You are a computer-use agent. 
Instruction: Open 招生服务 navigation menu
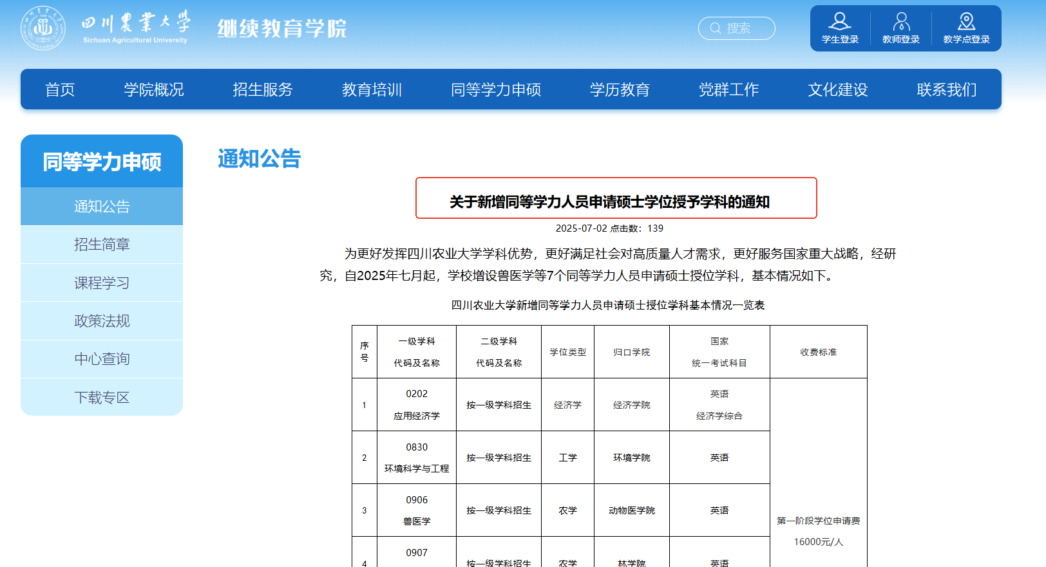click(263, 89)
